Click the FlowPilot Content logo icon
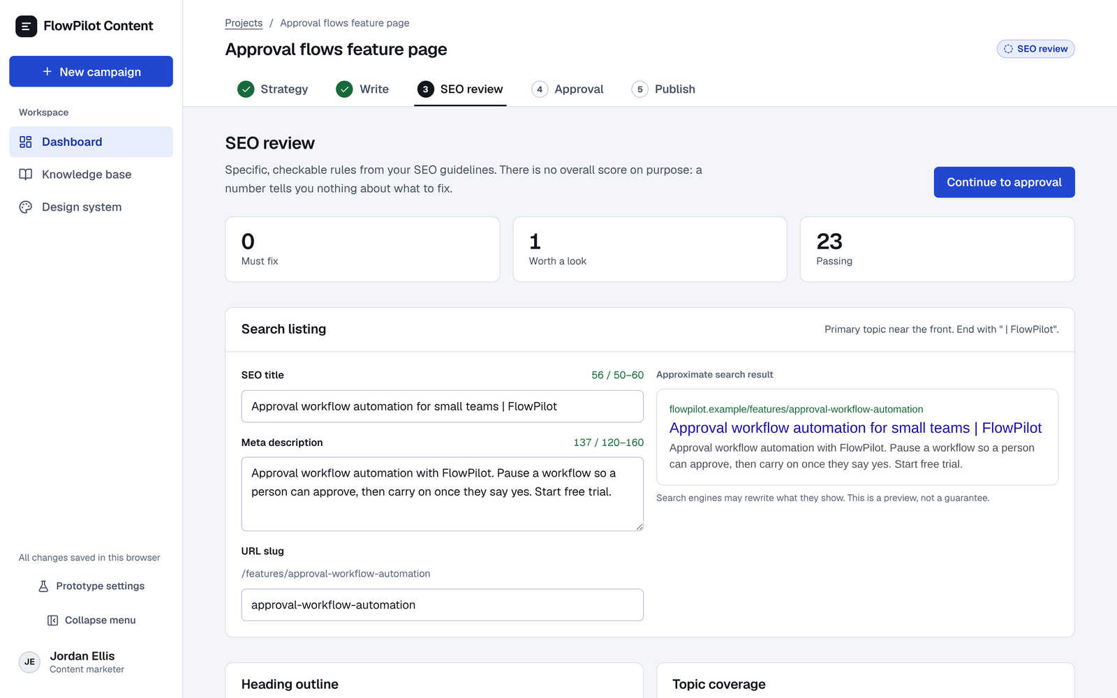Image resolution: width=1117 pixels, height=698 pixels. point(26,26)
